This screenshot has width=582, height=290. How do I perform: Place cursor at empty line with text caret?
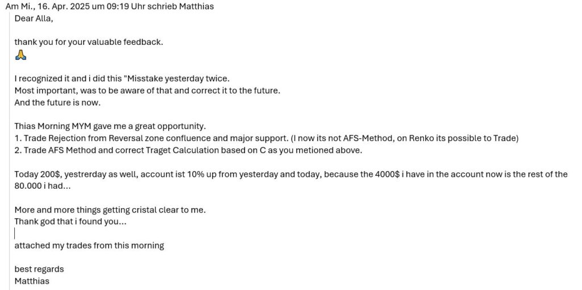[x=15, y=234]
